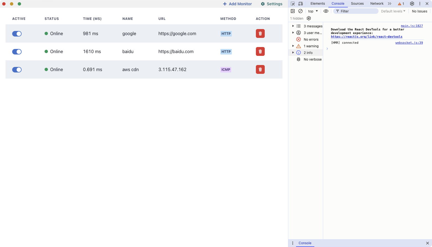Viewport: 432px width, 247px height.
Task: Toggle device toolbar icon
Action: 300,4
